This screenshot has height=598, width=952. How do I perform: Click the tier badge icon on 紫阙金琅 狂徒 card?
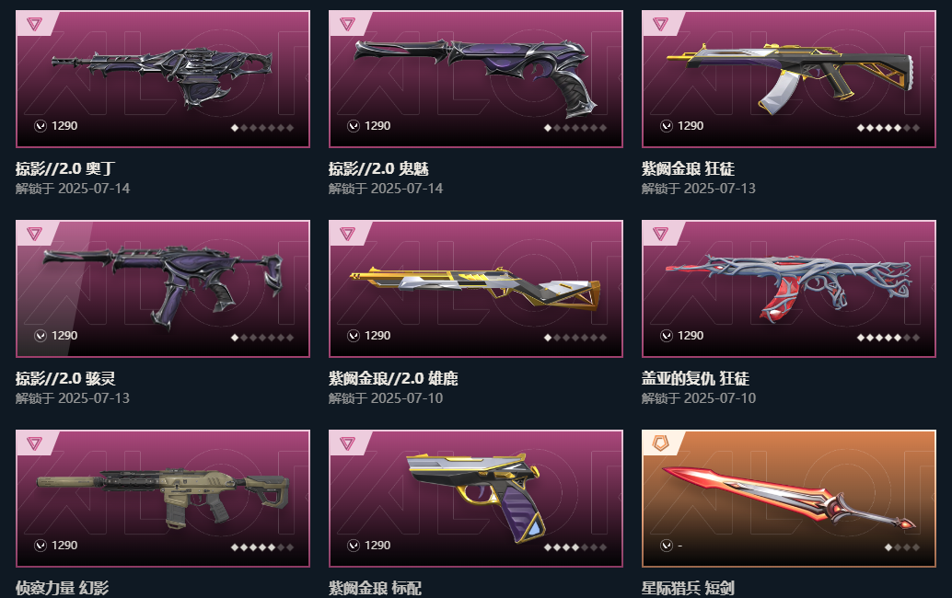click(x=660, y=24)
